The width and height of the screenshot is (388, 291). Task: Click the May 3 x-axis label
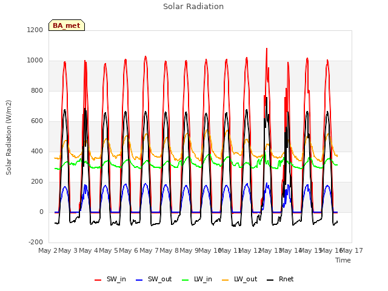pos(68,250)
